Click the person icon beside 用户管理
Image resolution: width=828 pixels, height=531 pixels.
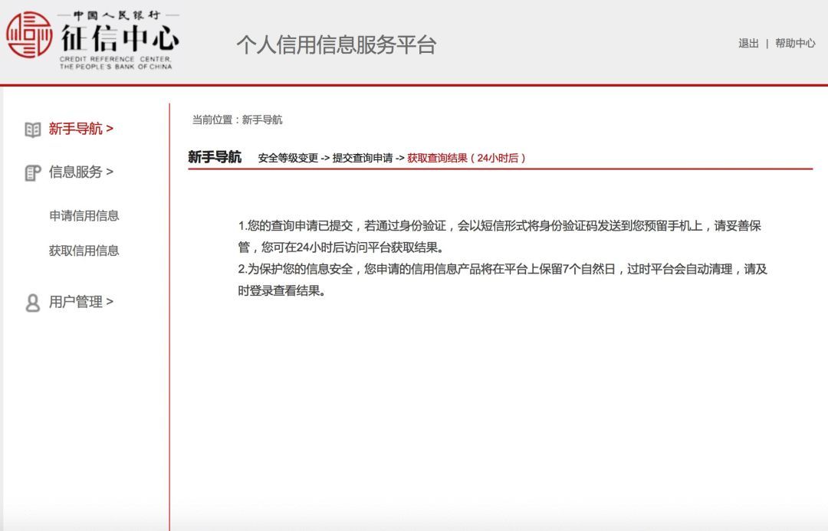click(33, 303)
